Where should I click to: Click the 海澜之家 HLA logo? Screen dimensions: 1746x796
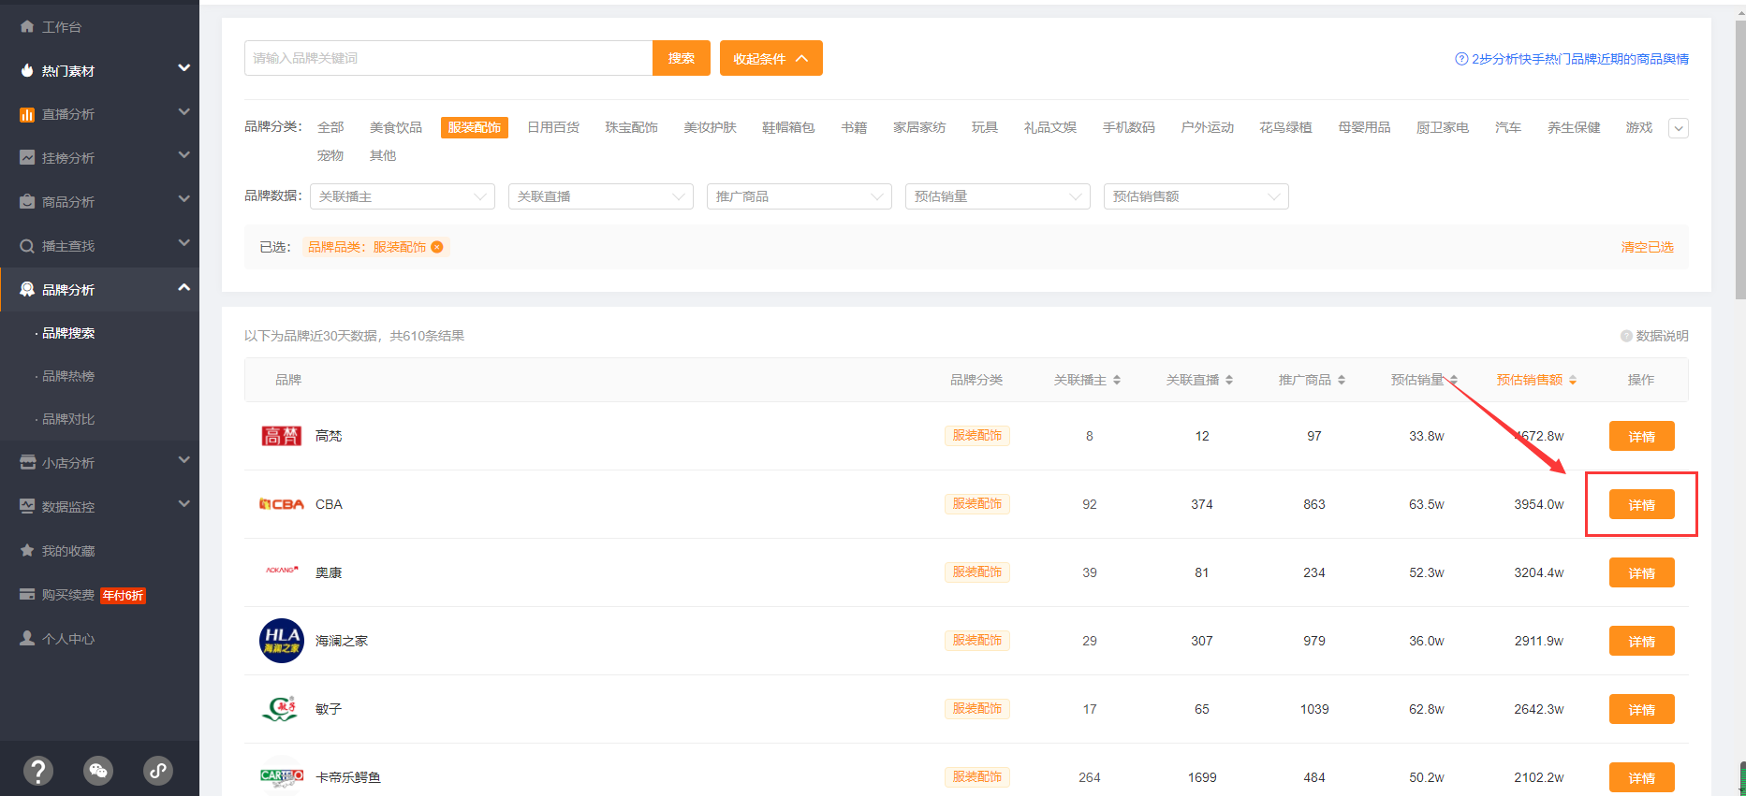(282, 641)
